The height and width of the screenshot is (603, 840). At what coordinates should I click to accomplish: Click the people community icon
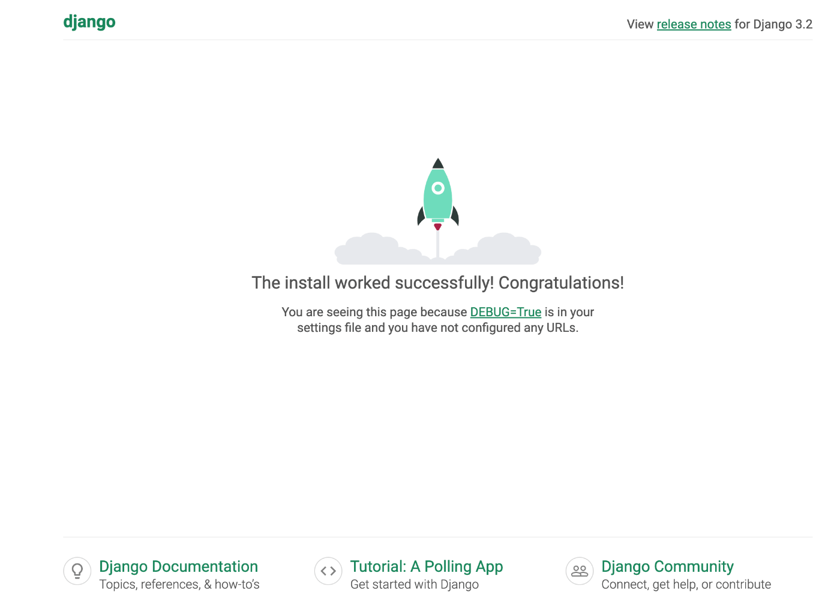[x=580, y=571]
